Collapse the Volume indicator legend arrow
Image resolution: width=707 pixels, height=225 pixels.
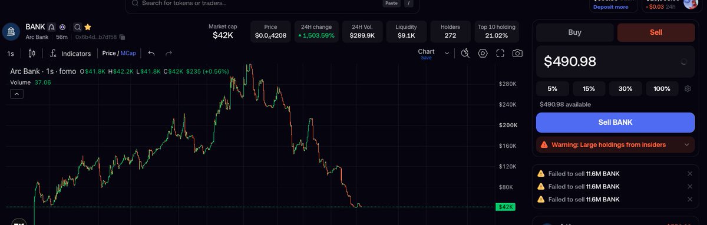(16, 94)
